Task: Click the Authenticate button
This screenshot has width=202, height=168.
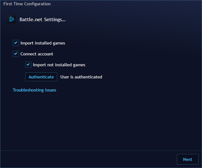Action: tap(41, 77)
